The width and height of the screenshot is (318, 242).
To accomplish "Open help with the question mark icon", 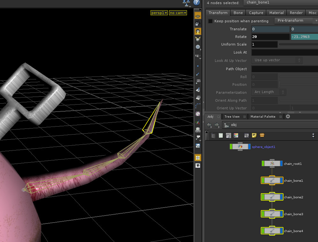I will click(197, 2).
